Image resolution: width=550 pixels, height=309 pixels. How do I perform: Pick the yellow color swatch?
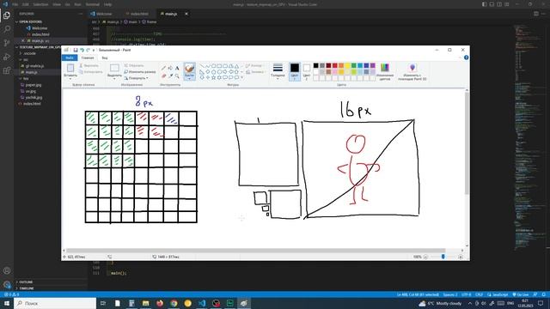click(x=347, y=65)
